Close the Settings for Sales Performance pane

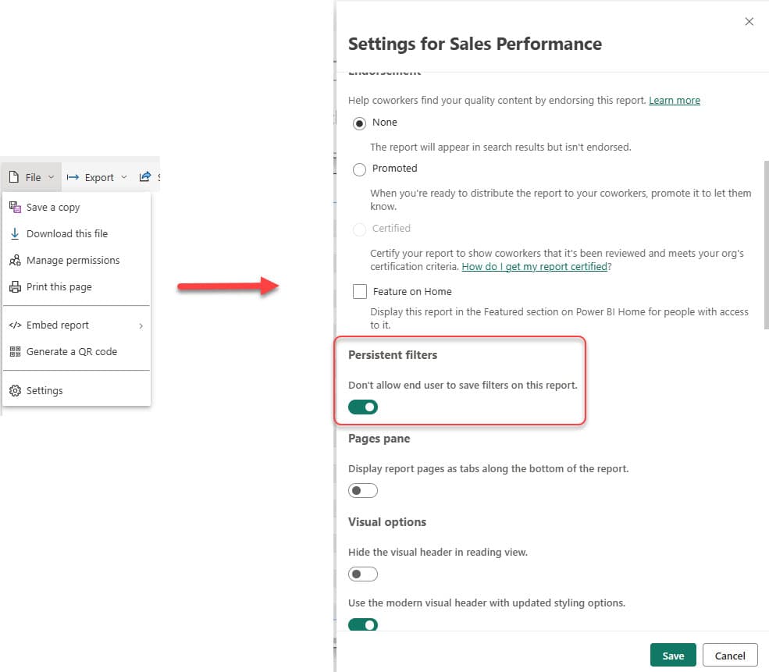[x=749, y=21]
